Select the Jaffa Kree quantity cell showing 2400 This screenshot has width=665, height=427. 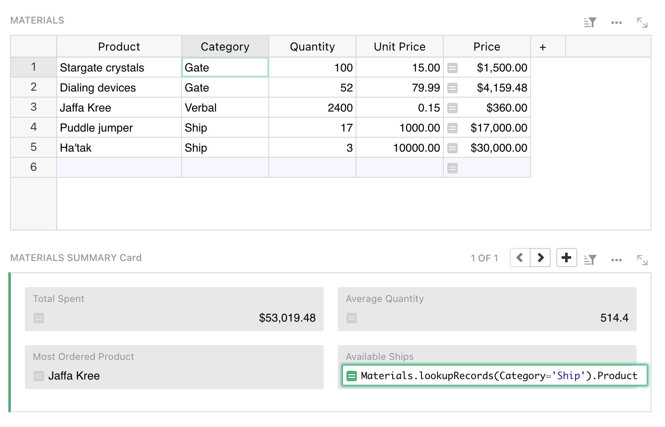(x=312, y=107)
